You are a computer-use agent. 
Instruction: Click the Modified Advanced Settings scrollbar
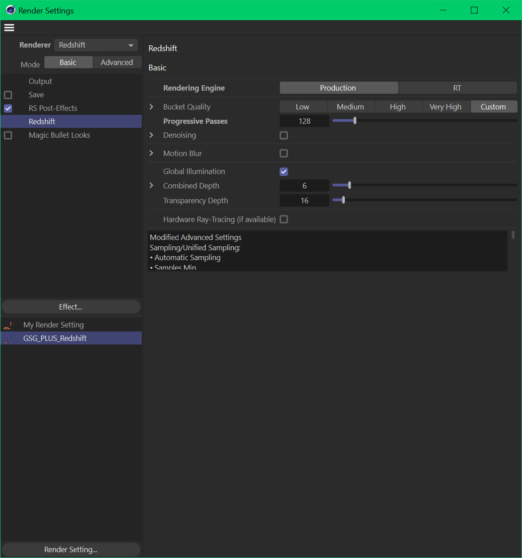tap(513, 235)
